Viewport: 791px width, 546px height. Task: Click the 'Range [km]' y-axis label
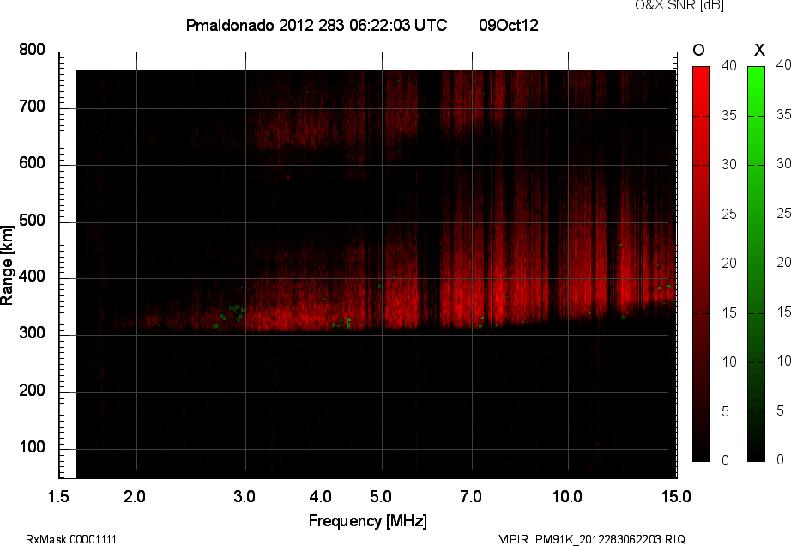point(7,265)
